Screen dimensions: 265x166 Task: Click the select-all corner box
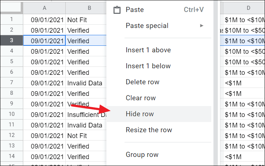pos(12,7)
